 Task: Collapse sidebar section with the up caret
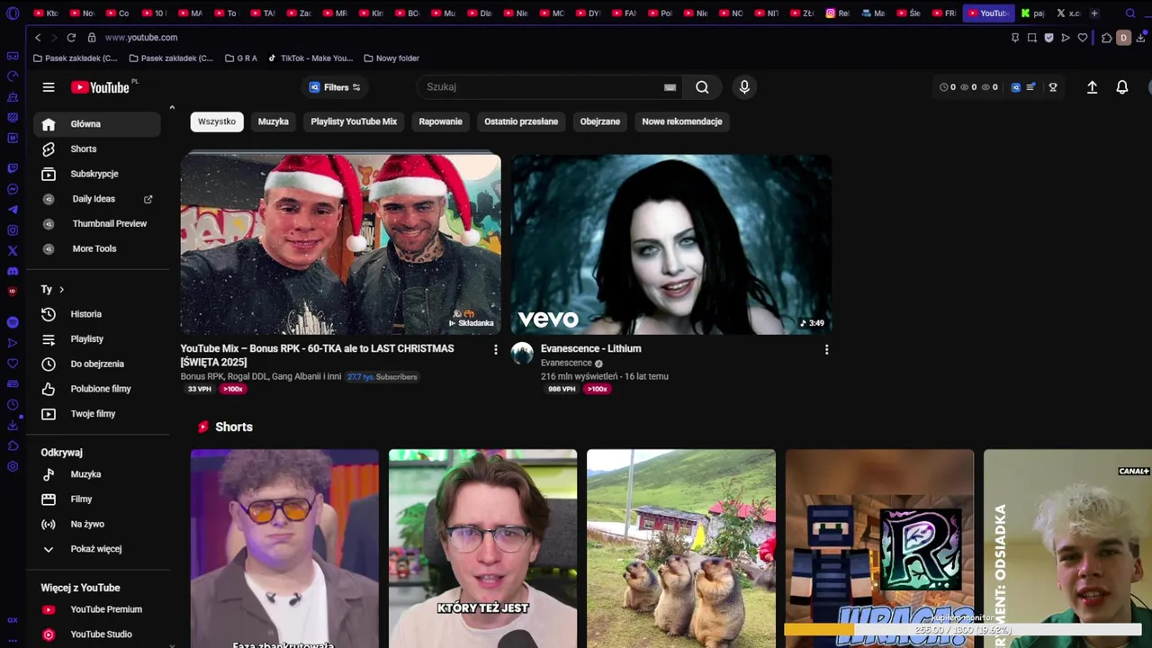pos(172,108)
